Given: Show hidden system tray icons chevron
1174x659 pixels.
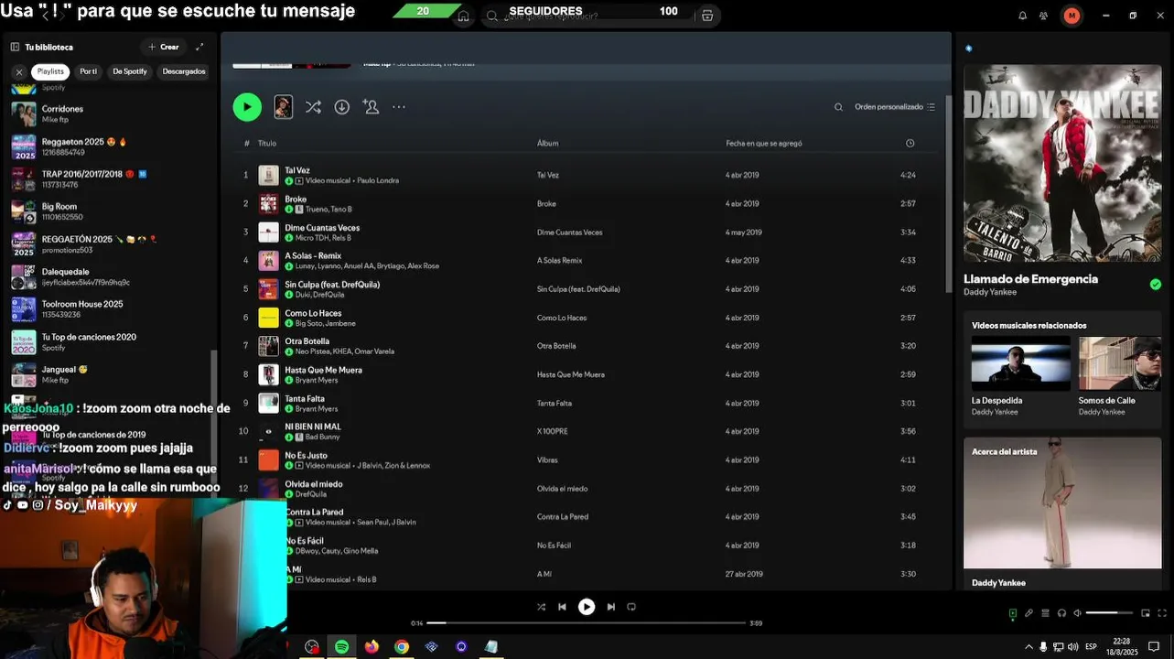Looking at the screenshot, I should click(x=1029, y=646).
